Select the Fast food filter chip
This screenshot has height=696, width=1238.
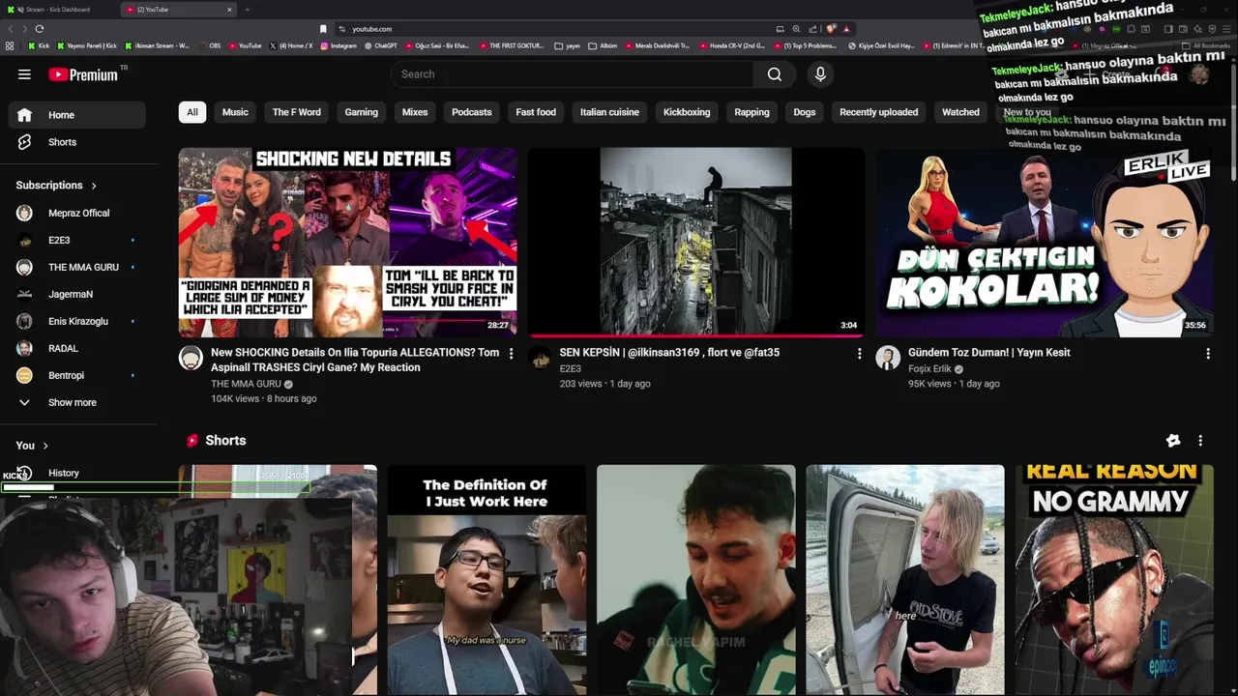(536, 112)
